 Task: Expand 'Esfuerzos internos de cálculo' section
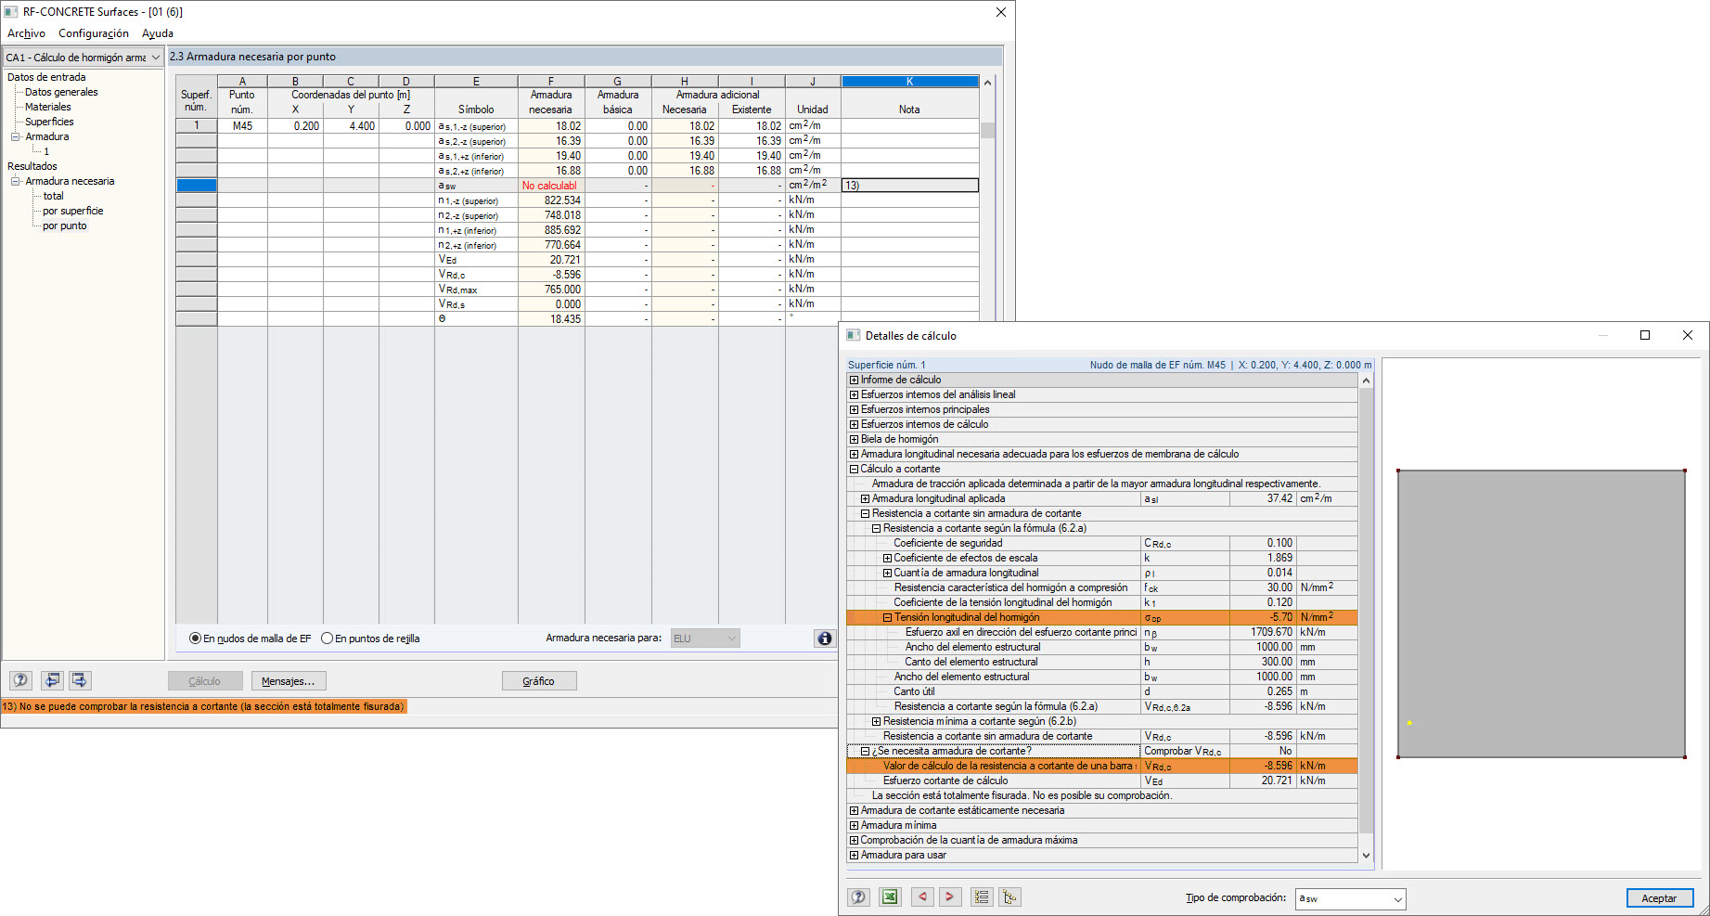pyautogui.click(x=855, y=424)
